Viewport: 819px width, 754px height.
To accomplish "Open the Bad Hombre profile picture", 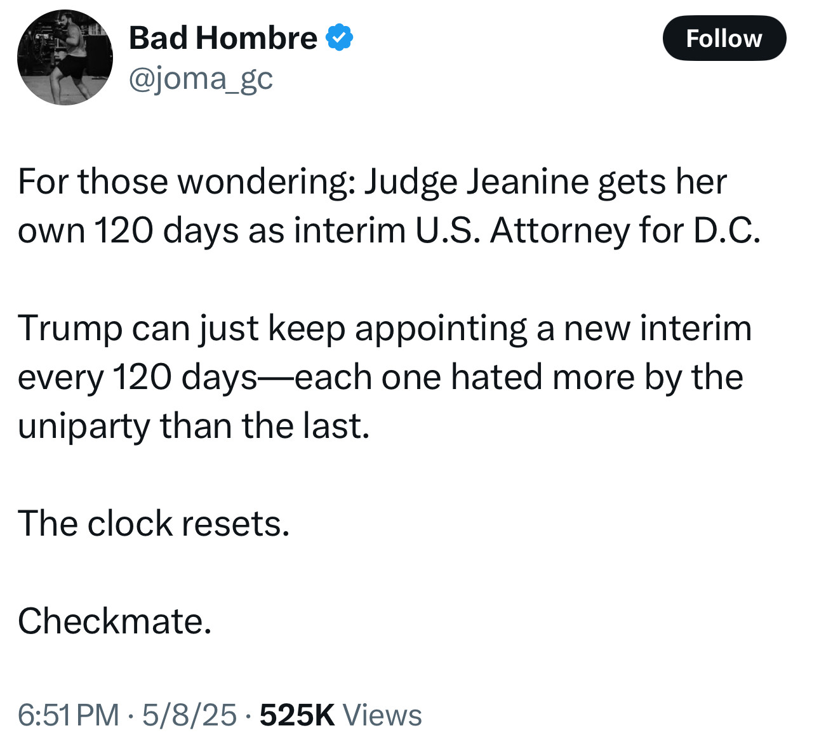I will tap(65, 58).
